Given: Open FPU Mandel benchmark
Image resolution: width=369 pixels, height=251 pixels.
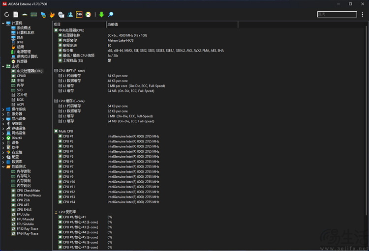Looking at the screenshot, I should (26, 219).
